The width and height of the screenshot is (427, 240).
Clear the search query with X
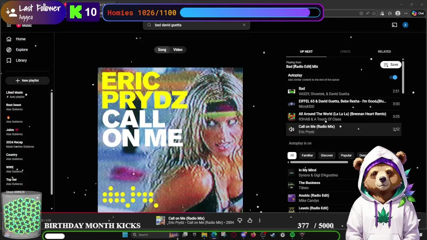[244, 25]
